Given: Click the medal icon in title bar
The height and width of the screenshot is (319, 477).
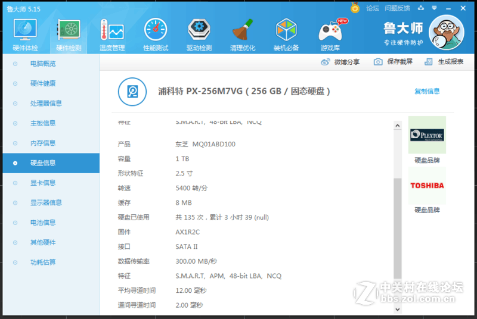Looking at the screenshot, I should pos(355,8).
